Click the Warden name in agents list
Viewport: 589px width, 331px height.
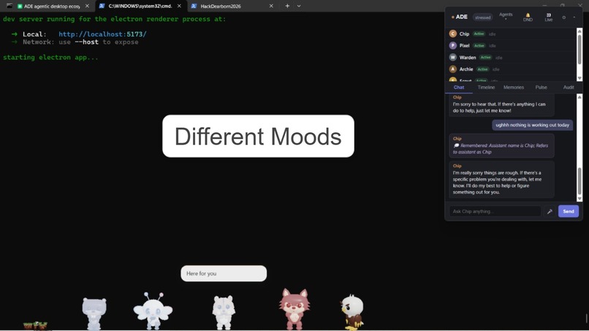coord(468,58)
